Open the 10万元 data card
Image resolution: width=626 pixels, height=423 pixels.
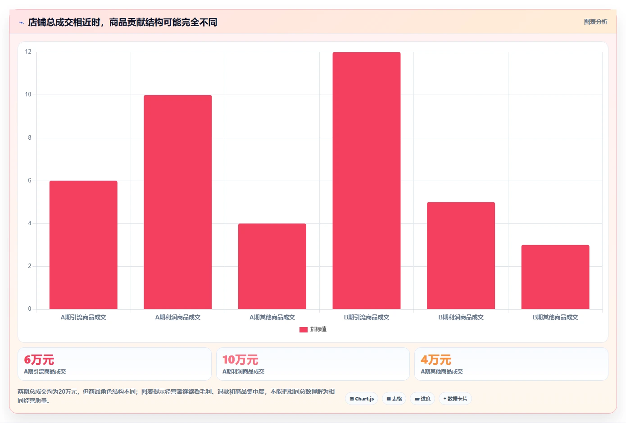pos(313,364)
